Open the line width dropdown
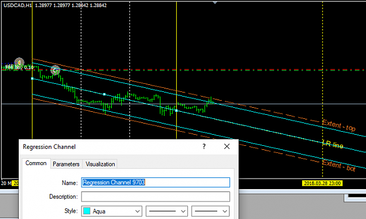The image size is (366, 219). pos(211,211)
